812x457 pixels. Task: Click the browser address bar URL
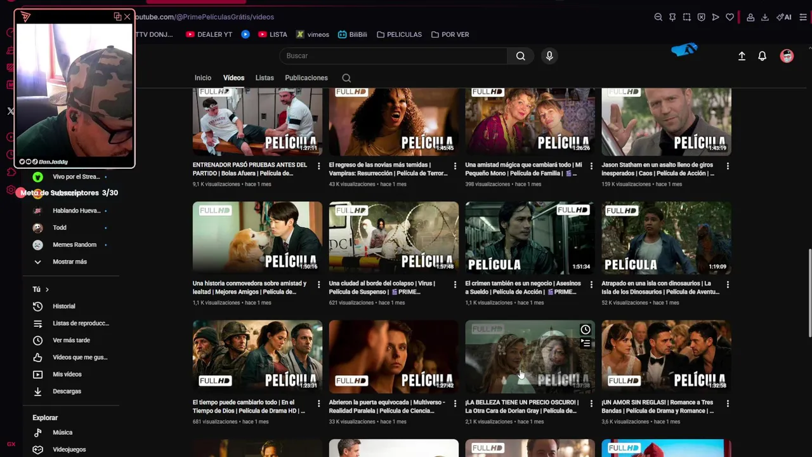[204, 17]
